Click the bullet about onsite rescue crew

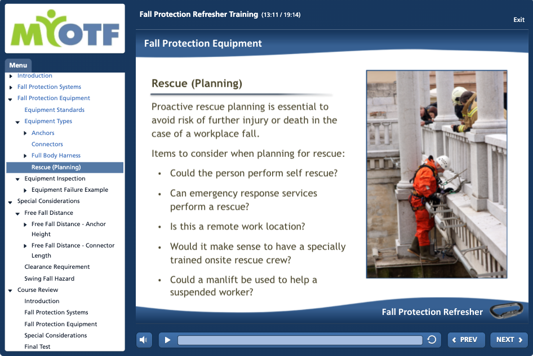258,253
